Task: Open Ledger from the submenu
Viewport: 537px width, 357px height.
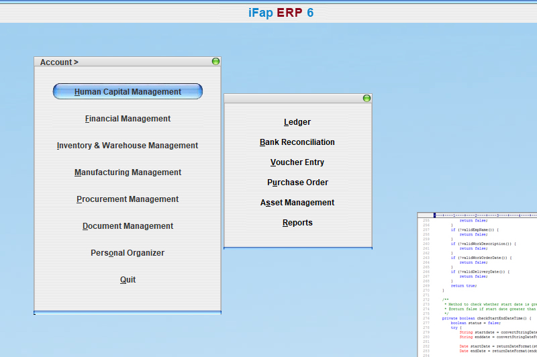Action: tap(297, 122)
